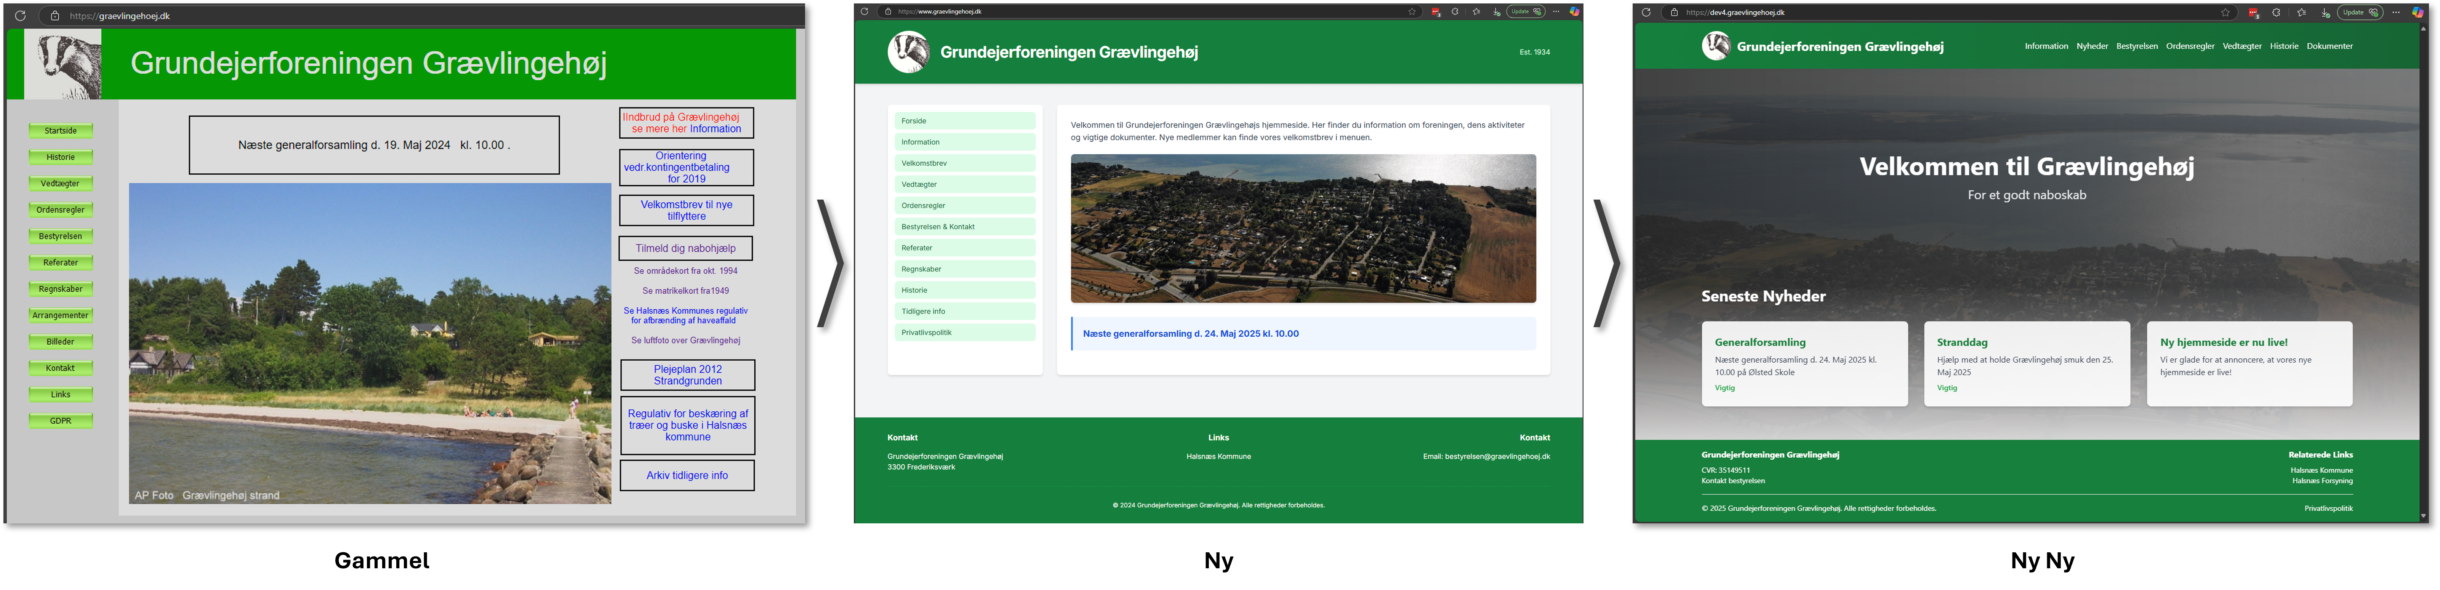The width and height of the screenshot is (2440, 590).
Task: Click Billeder button on the old site
Action: click(61, 342)
